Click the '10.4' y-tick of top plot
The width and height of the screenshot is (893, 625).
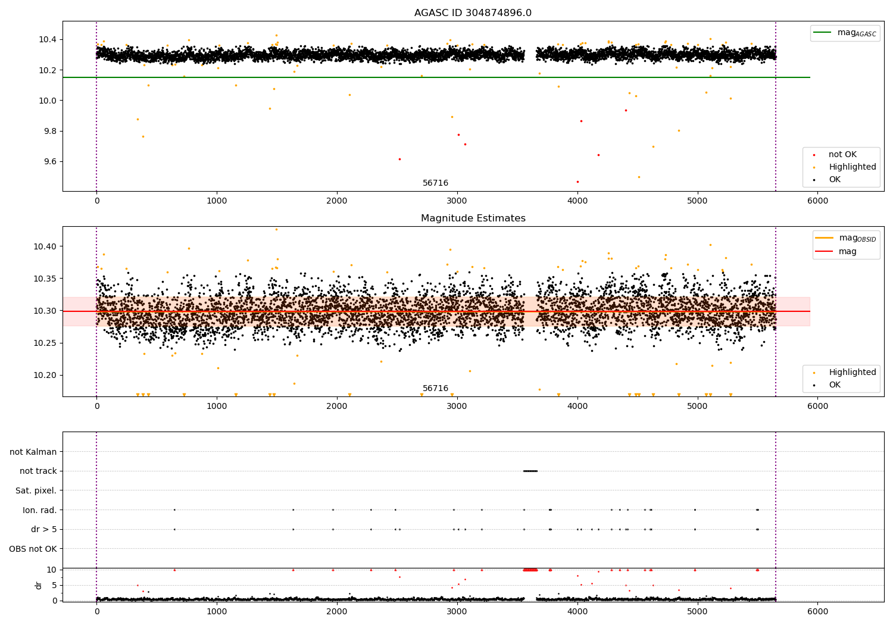point(48,40)
